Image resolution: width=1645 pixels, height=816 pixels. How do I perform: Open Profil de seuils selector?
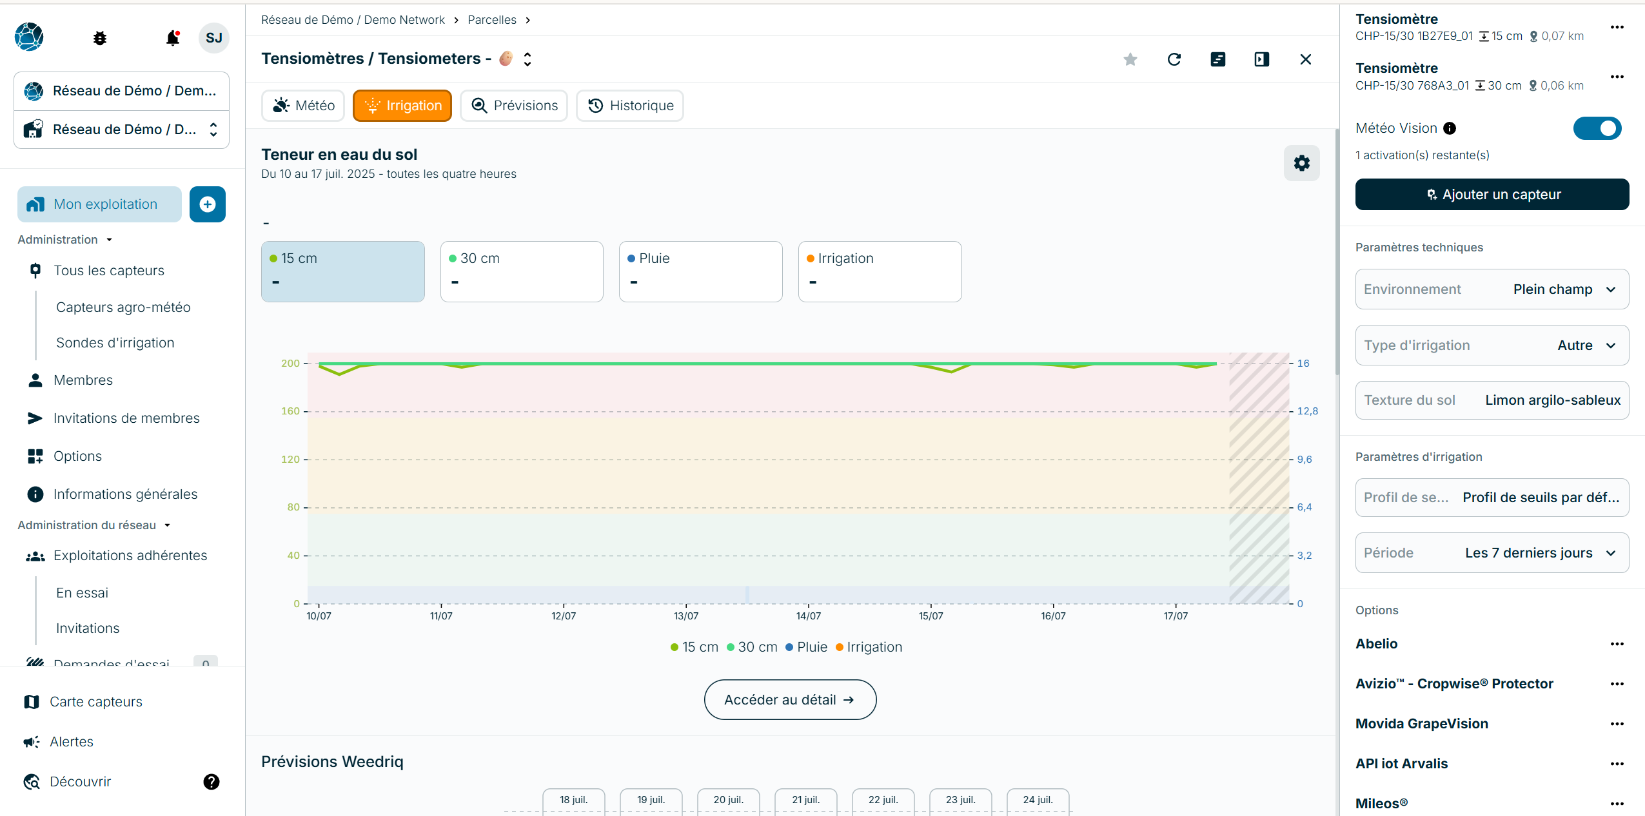[x=1492, y=498]
